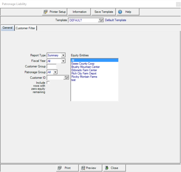
Task: Click the printer icon on Print button
Action: point(59,168)
